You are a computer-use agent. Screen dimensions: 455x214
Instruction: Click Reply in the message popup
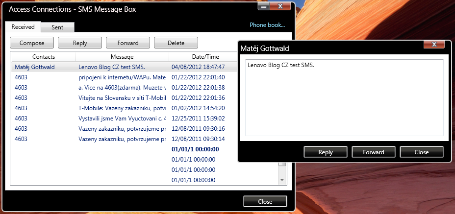pyautogui.click(x=325, y=152)
